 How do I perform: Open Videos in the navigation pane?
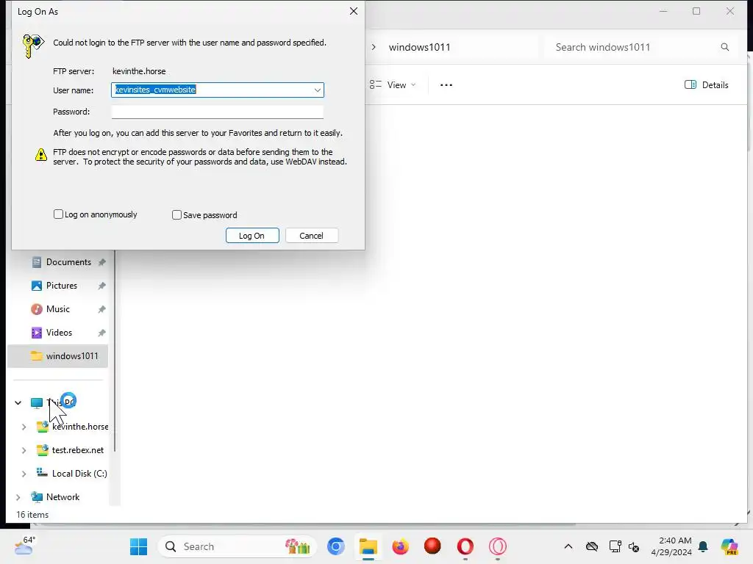(60, 333)
